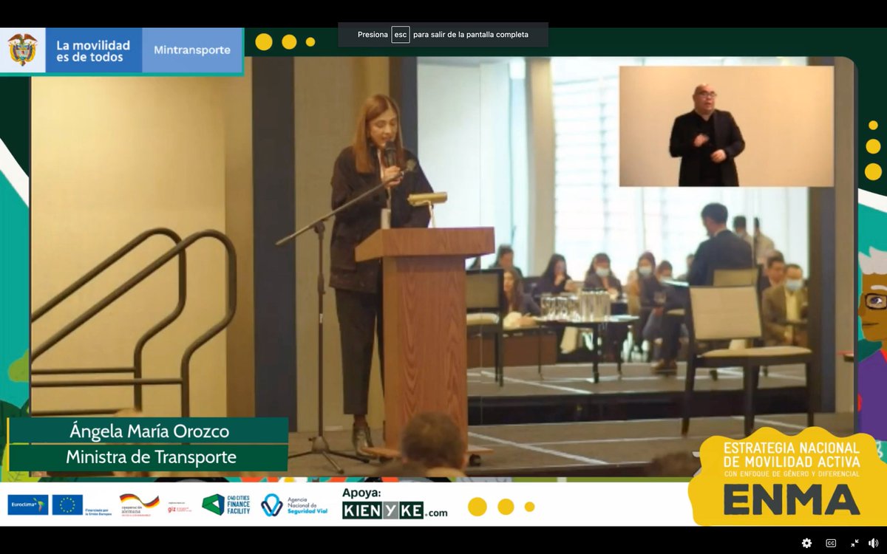Viewport: 887px width, 554px height.
Task: Click the Euroclima logo
Action: 28,505
